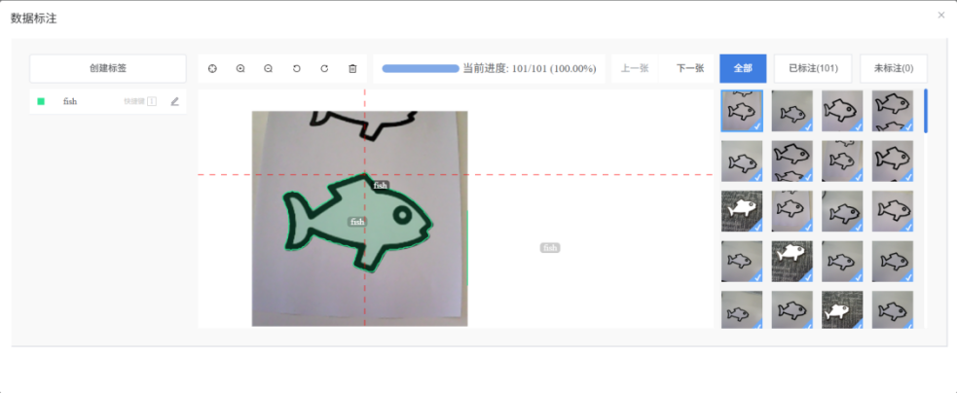Open the 未标注(0) tab
Viewport: 957px width, 394px height.
tap(894, 68)
